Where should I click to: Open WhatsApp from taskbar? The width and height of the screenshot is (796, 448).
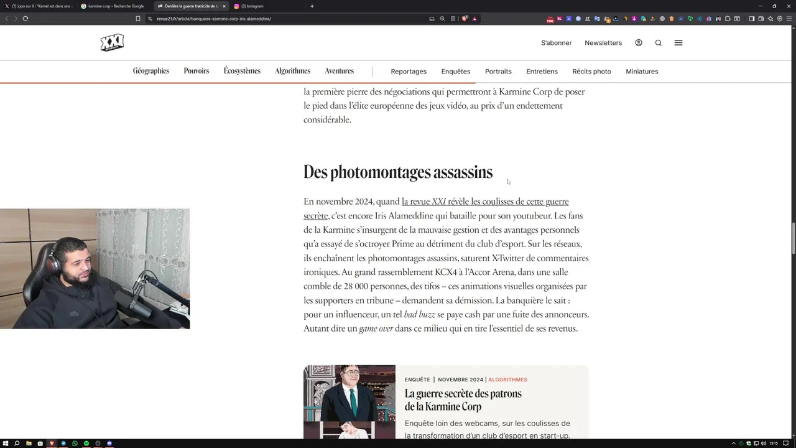point(75,443)
